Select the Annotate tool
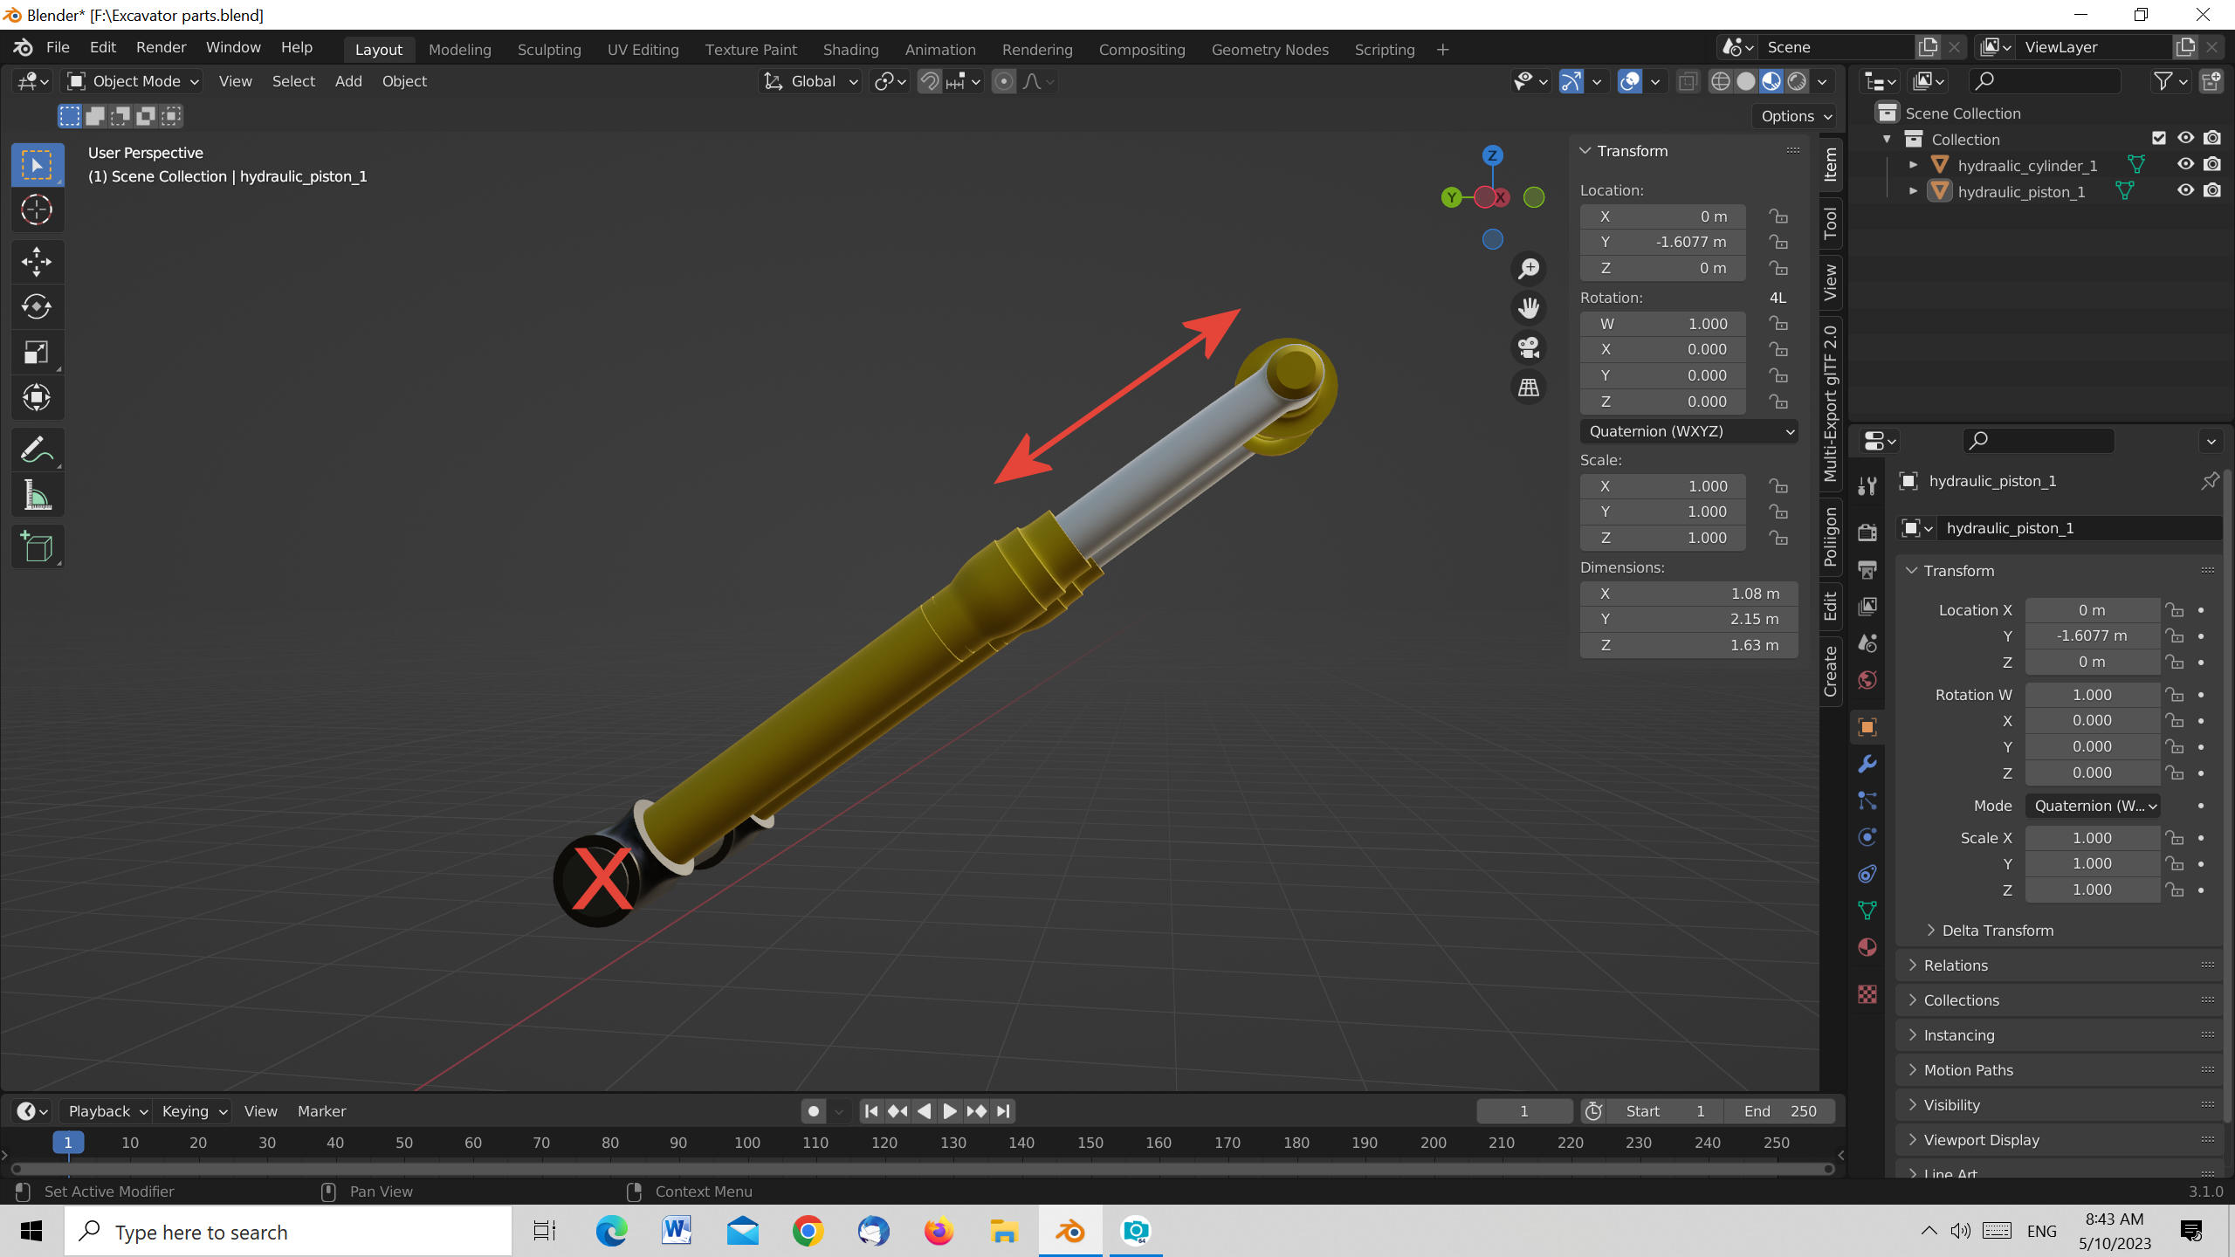This screenshot has width=2235, height=1257. coord(37,450)
